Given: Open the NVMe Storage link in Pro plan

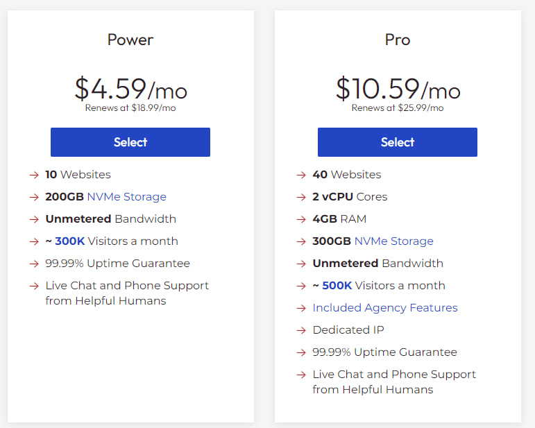Looking at the screenshot, I should point(393,241).
